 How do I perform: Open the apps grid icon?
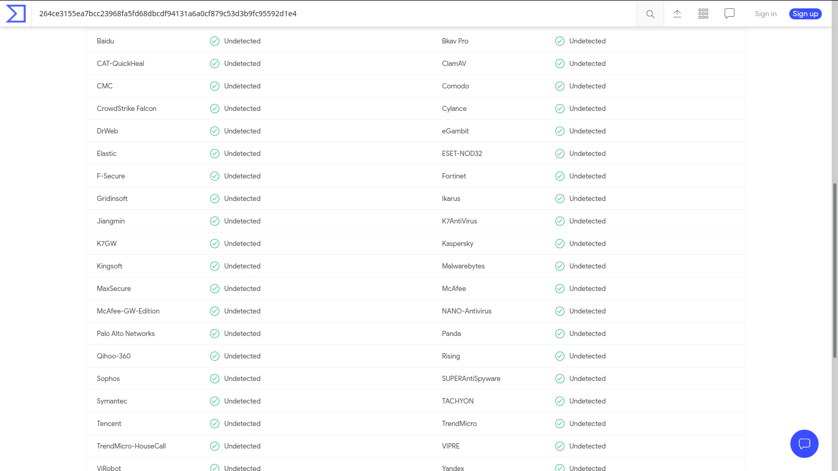pyautogui.click(x=703, y=14)
